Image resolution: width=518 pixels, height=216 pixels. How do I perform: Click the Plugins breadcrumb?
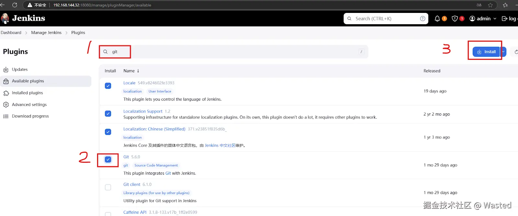coord(78,33)
